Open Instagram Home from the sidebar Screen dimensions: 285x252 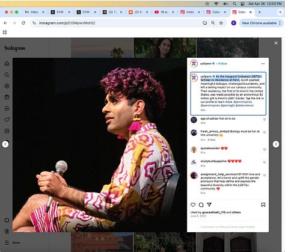click(7, 64)
